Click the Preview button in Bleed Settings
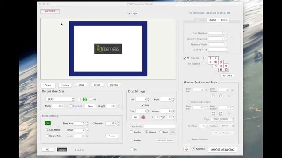The width and height of the screenshot is (282, 158). pyautogui.click(x=112, y=136)
